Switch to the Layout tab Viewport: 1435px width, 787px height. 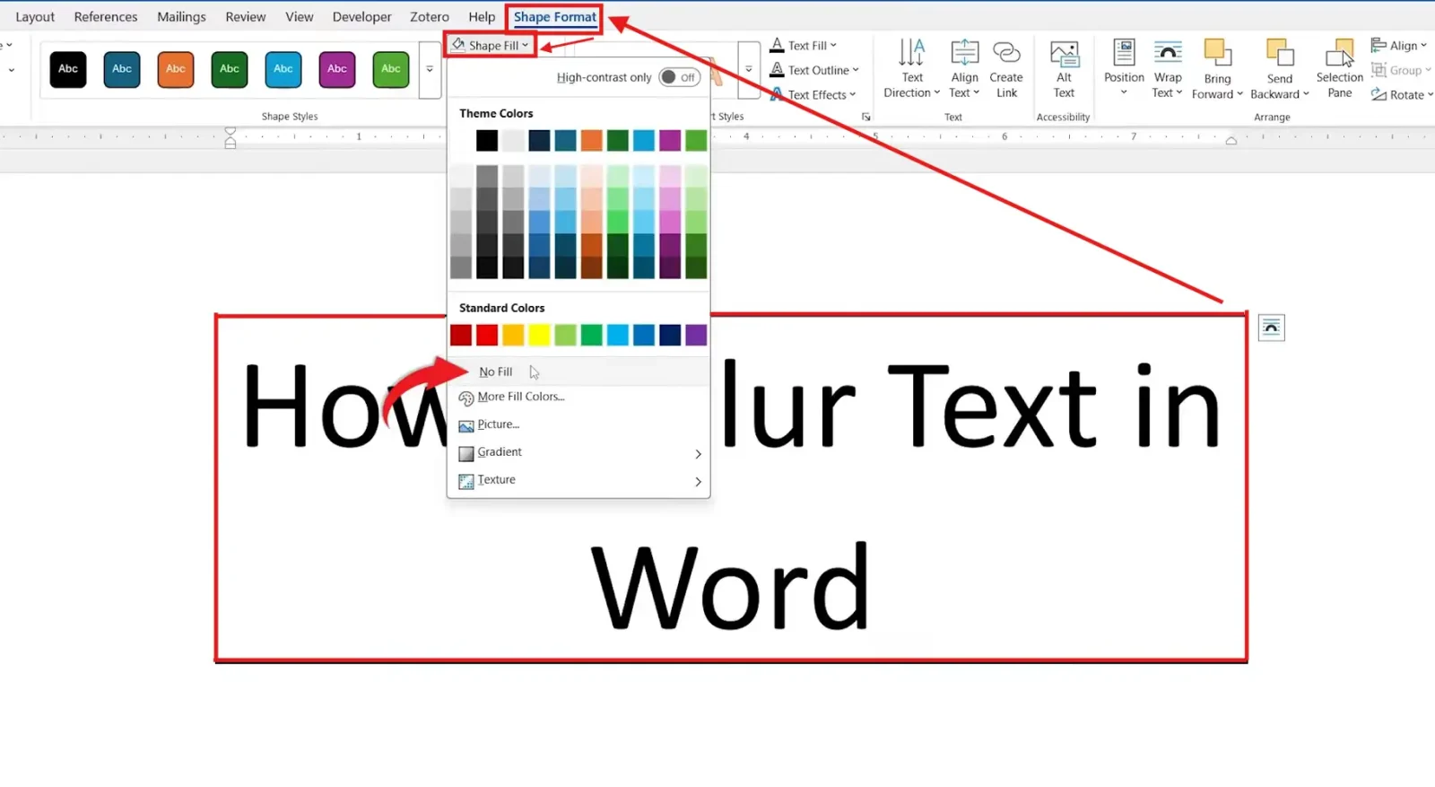(35, 17)
